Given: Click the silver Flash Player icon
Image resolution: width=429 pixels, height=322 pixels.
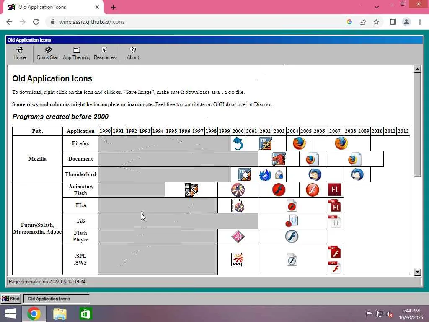Looking at the screenshot, I should [x=292, y=236].
